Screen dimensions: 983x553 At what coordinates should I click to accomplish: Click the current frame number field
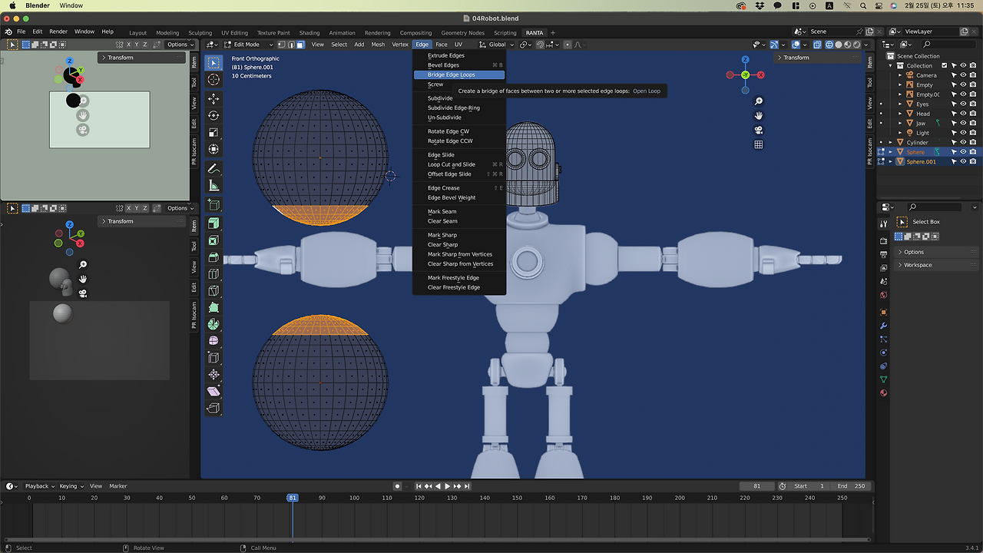756,486
